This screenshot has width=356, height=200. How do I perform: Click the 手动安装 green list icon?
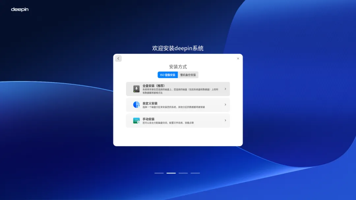pos(136,120)
